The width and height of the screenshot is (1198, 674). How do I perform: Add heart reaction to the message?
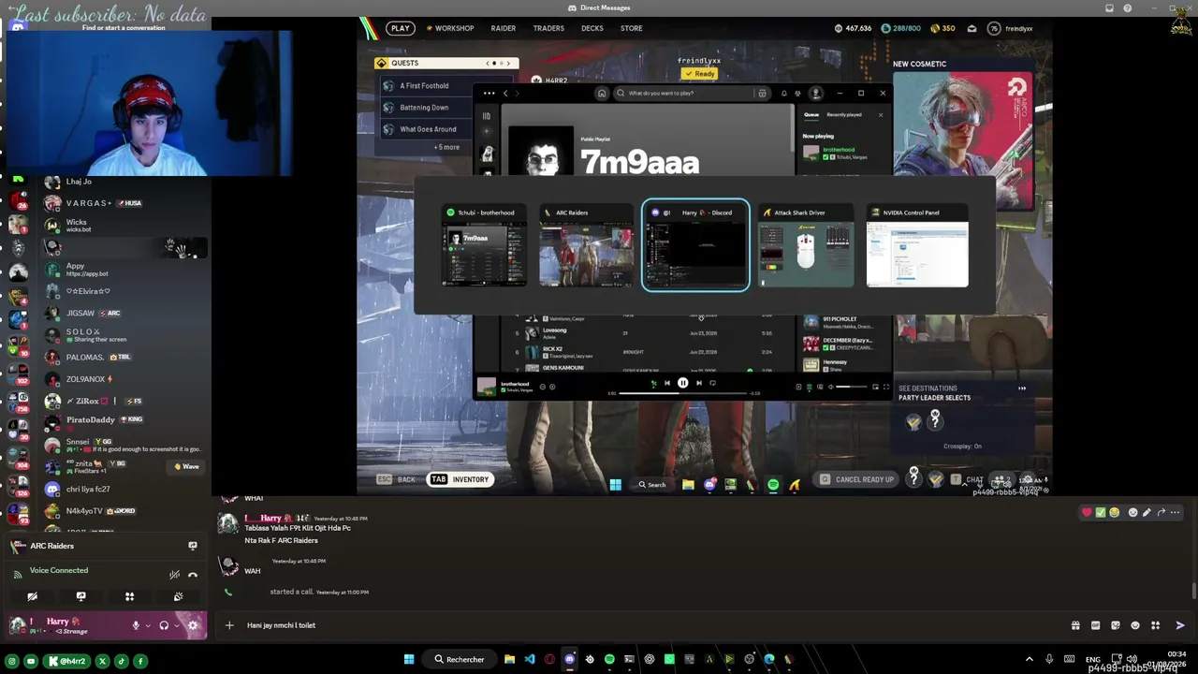[1087, 513]
